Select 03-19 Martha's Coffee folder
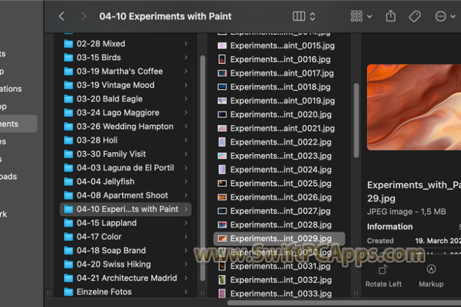The image size is (461, 307). point(126,72)
